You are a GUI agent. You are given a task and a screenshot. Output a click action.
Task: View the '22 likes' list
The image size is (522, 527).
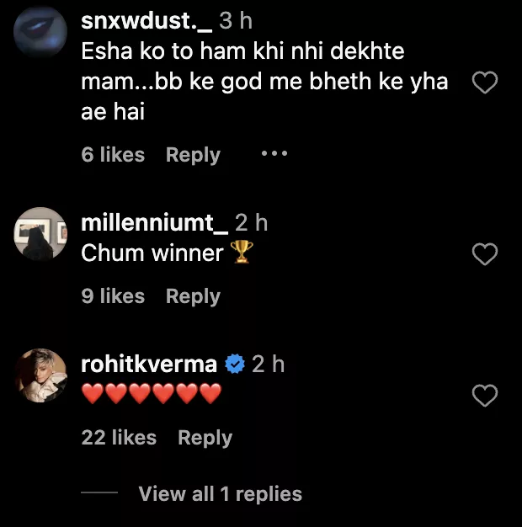coord(119,438)
